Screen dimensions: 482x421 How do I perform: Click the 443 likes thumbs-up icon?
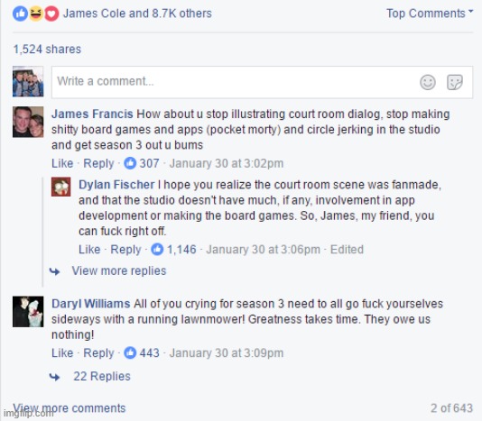click(130, 352)
